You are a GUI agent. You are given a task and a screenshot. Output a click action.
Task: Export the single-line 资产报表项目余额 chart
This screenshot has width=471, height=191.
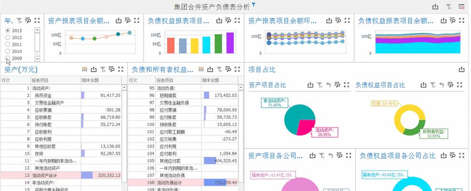point(119,21)
